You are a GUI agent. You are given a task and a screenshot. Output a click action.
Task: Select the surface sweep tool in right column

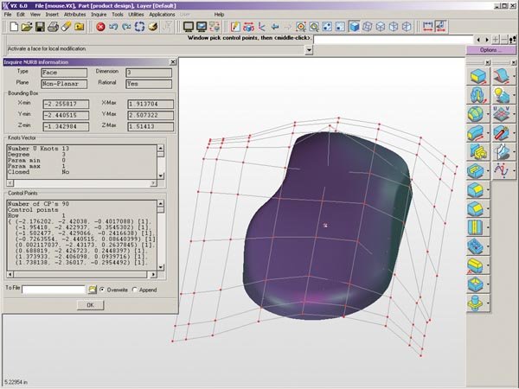502,76
